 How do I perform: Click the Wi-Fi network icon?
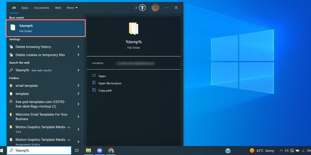click(303, 151)
